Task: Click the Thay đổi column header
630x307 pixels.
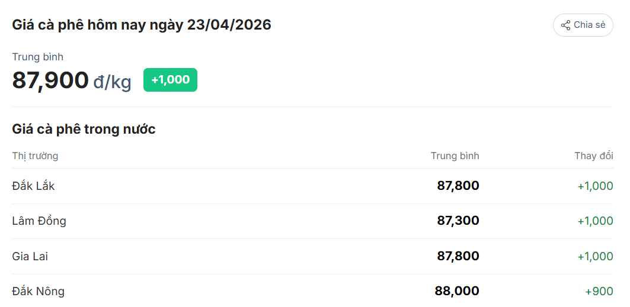Action: pyautogui.click(x=593, y=156)
